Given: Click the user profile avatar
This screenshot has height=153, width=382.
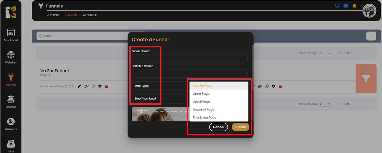Looking at the screenshot, I should (369, 11).
